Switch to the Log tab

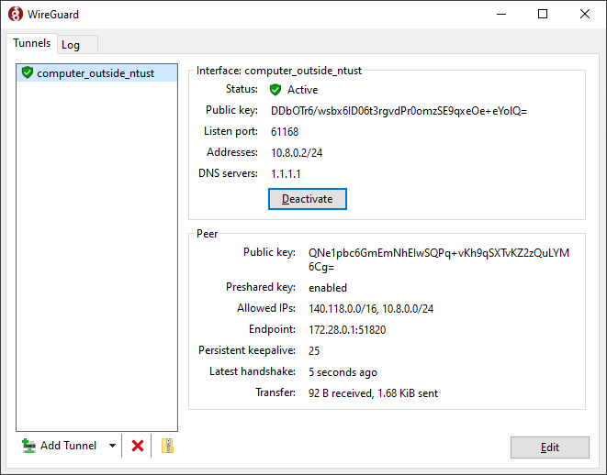[x=77, y=45]
